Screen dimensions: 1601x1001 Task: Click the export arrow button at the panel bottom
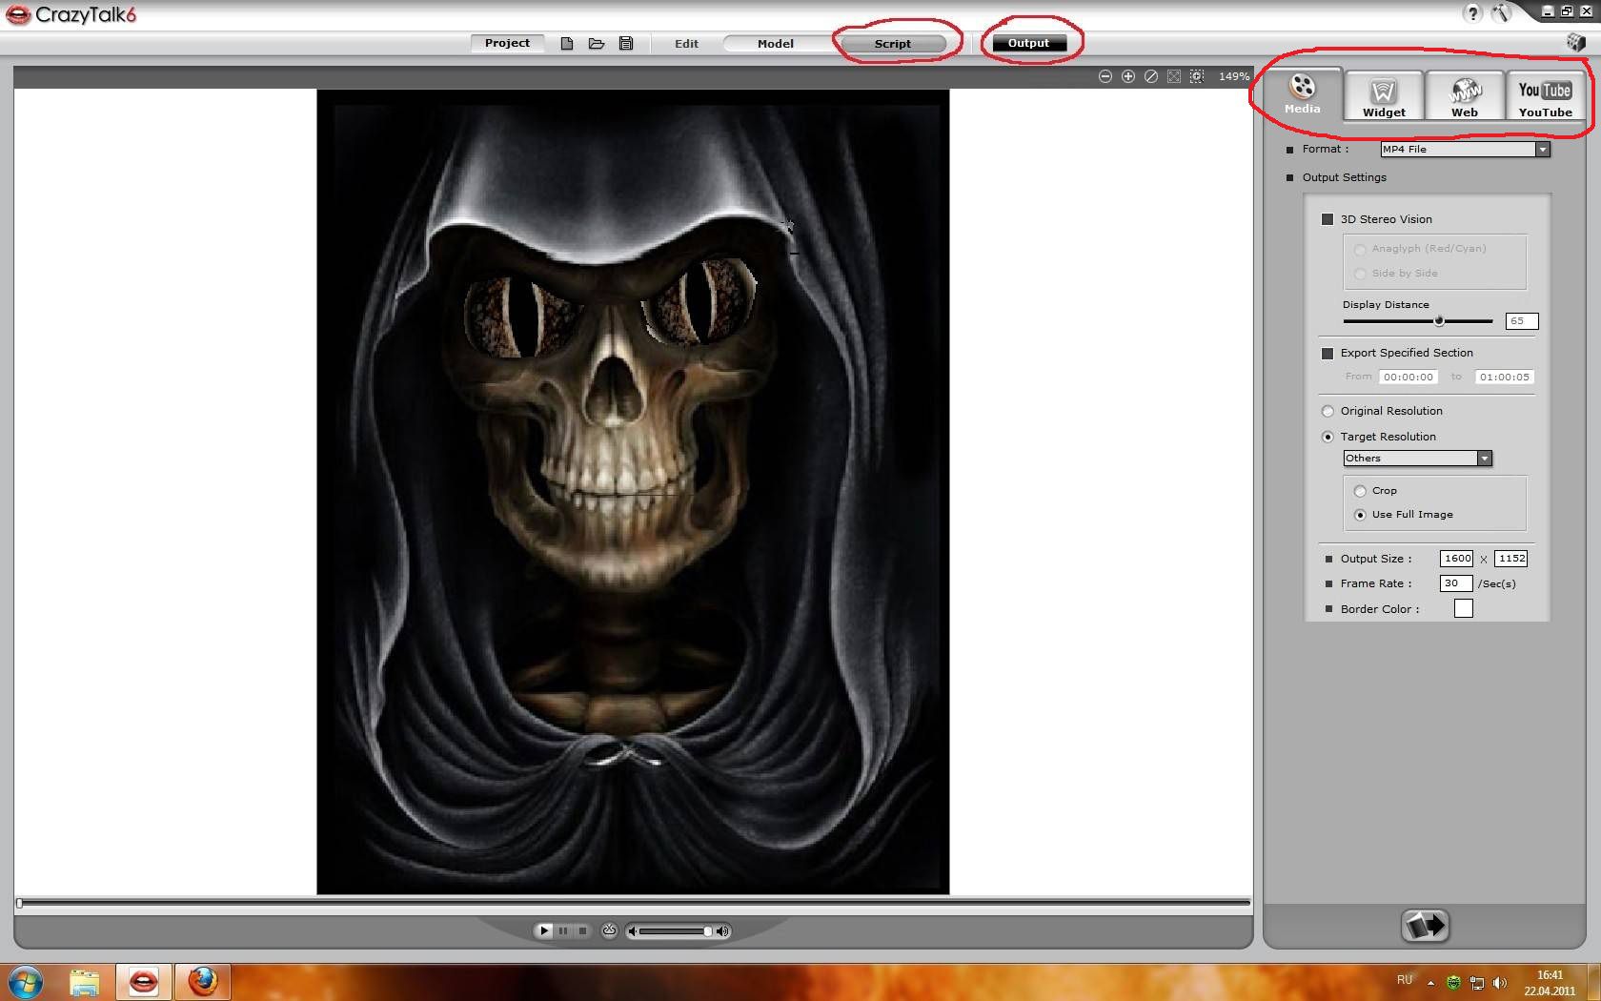[1425, 926]
